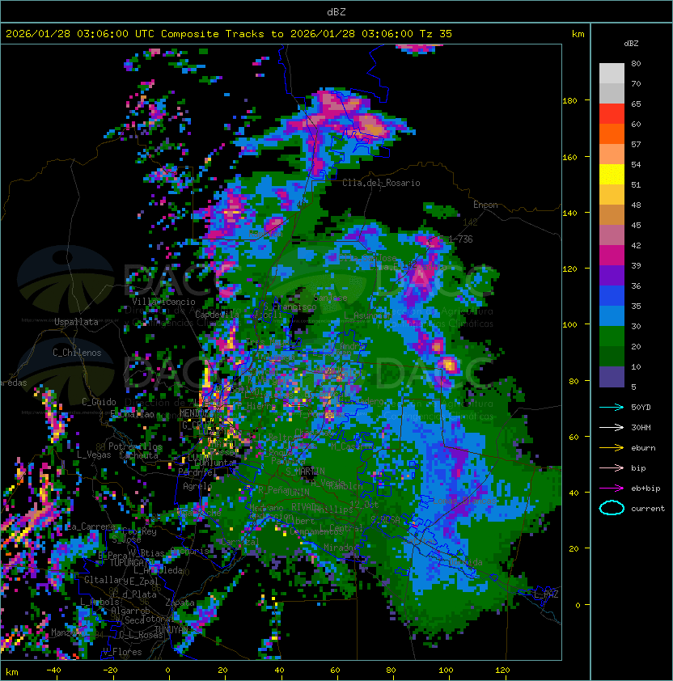Click the 'Anchoris' place label
The height and width of the screenshot is (681, 673).
(190, 551)
